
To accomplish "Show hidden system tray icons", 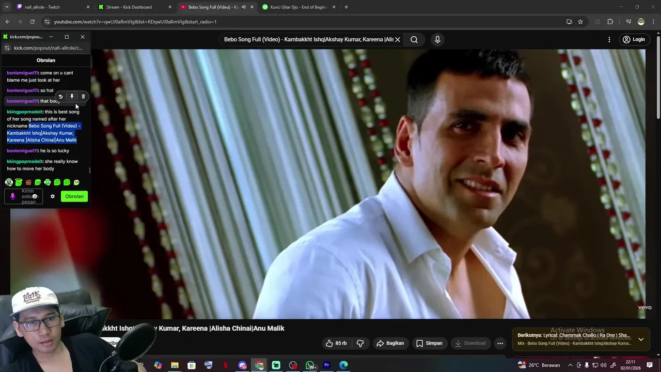I will click(570, 365).
